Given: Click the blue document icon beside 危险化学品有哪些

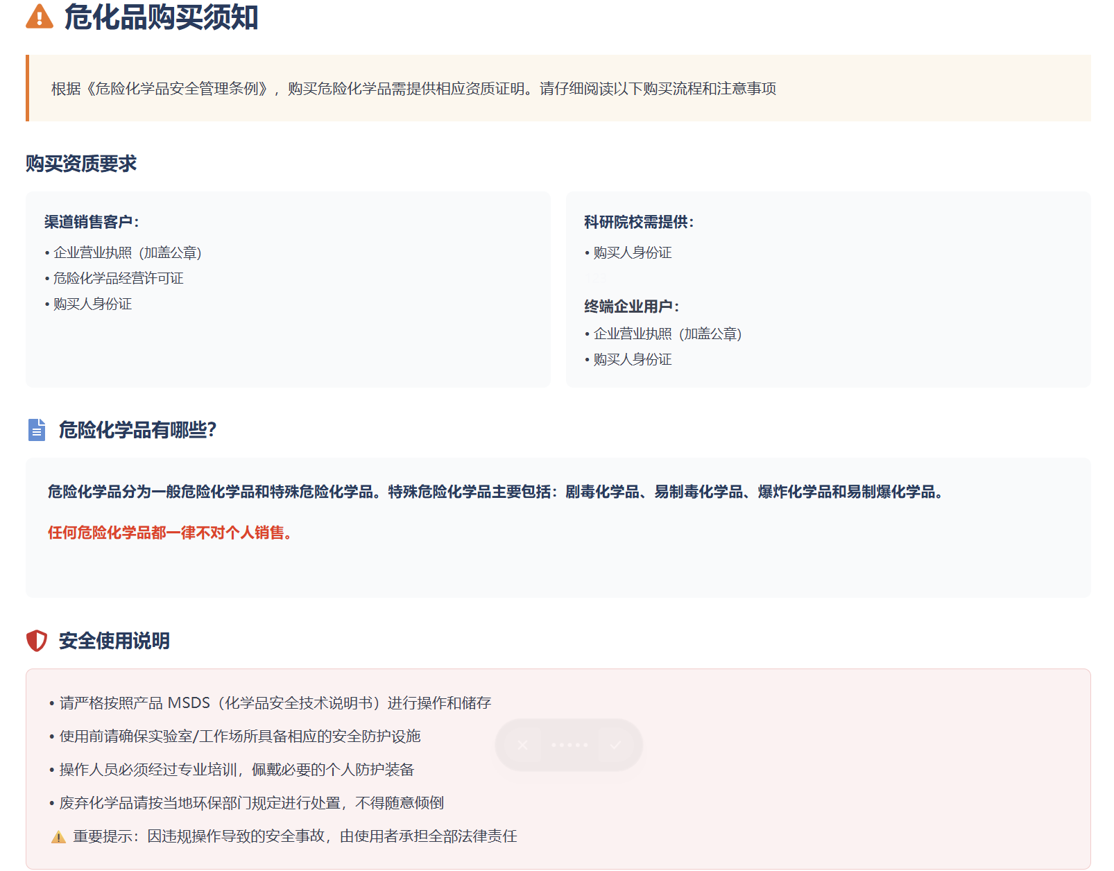Looking at the screenshot, I should [37, 430].
